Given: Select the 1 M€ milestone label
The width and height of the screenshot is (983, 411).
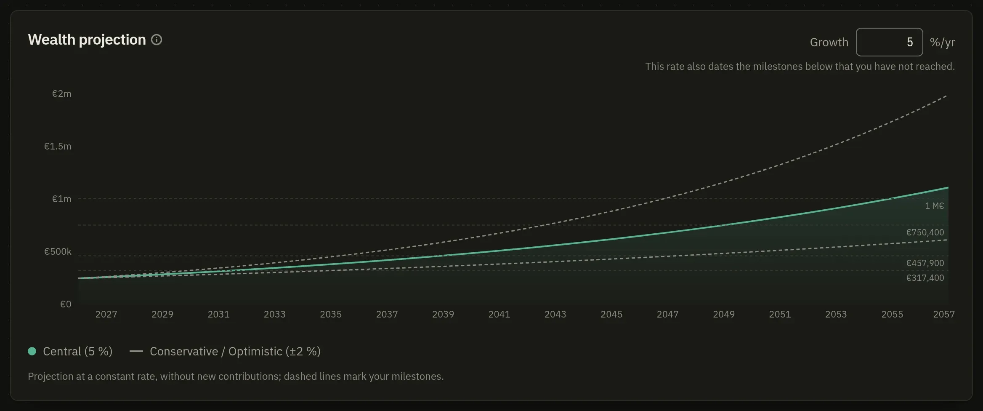Looking at the screenshot, I should pyautogui.click(x=934, y=205).
